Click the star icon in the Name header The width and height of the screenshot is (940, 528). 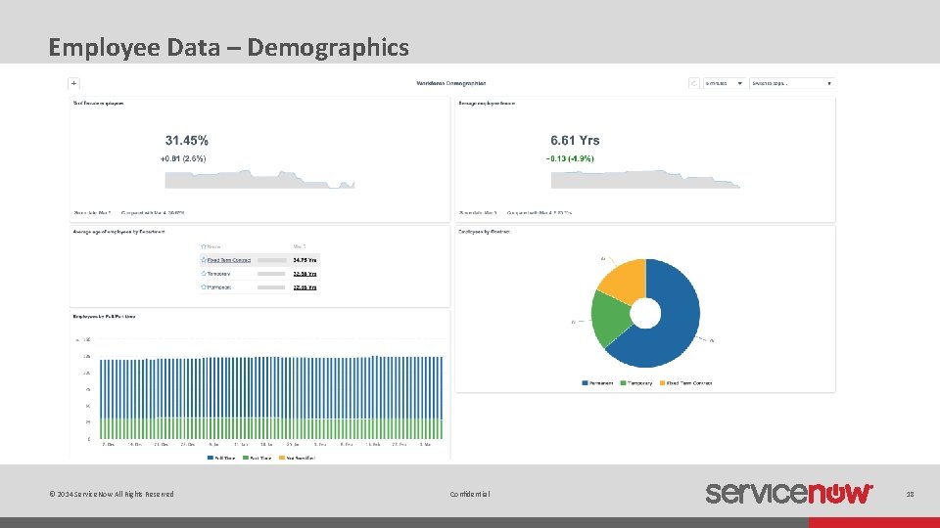point(204,246)
